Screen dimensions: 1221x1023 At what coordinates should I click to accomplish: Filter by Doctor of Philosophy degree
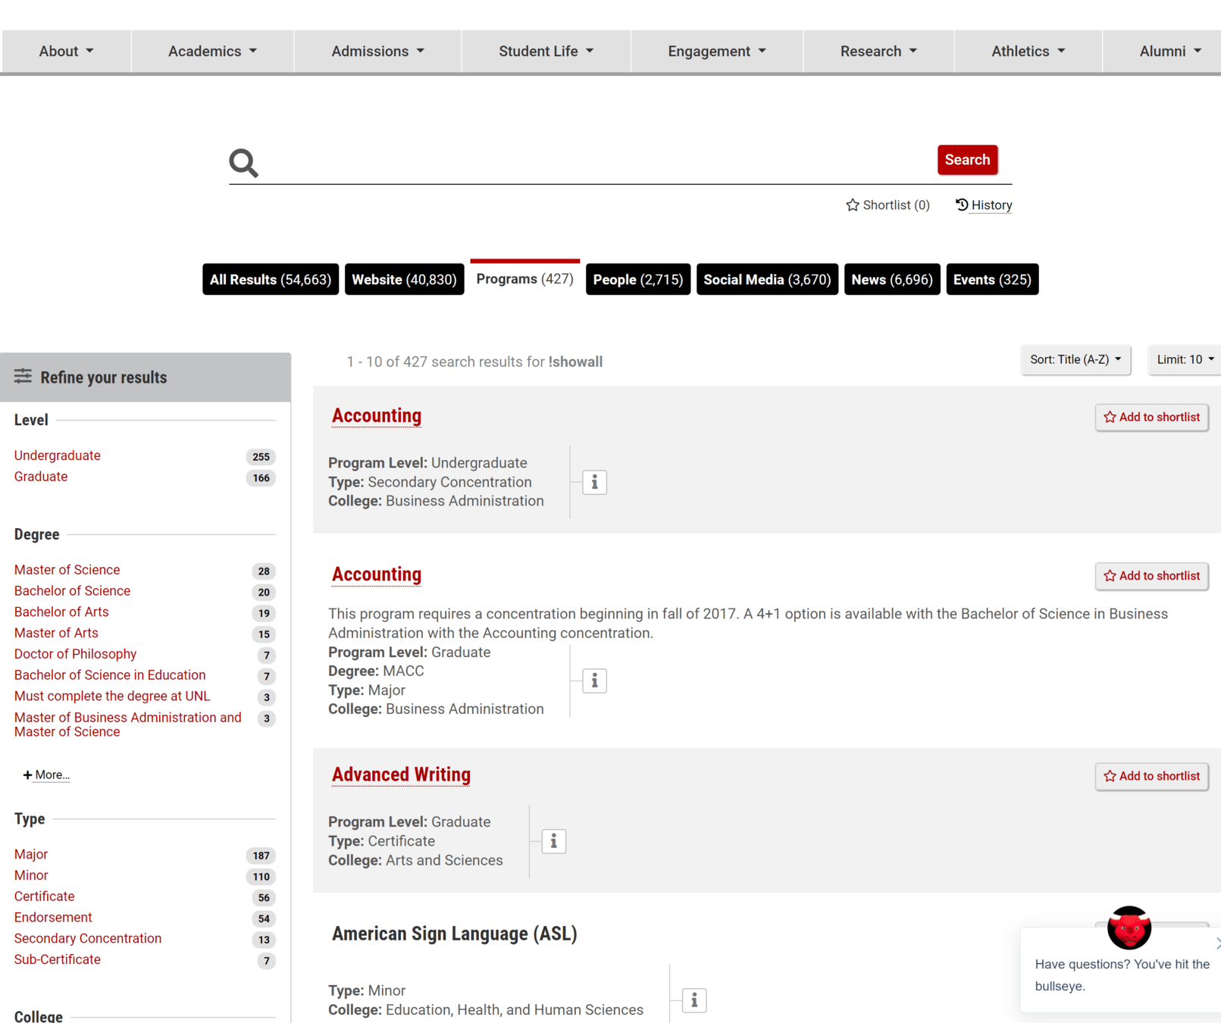point(75,654)
